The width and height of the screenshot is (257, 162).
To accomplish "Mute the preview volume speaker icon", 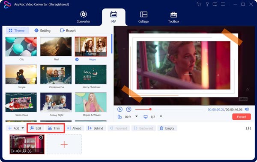I will tap(247, 109).
